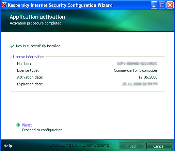Select the 'Commercial for 1 computer' value

136,70
